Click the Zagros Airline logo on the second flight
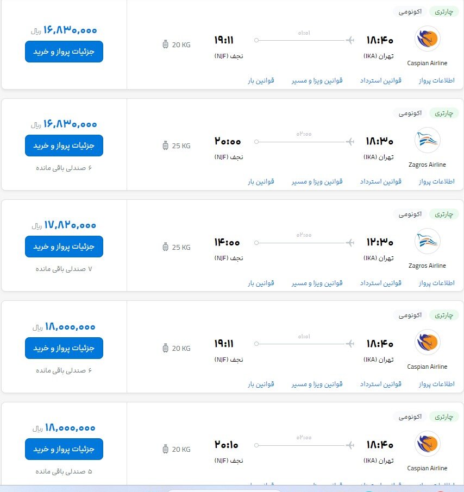464x492 pixels. 427,141
